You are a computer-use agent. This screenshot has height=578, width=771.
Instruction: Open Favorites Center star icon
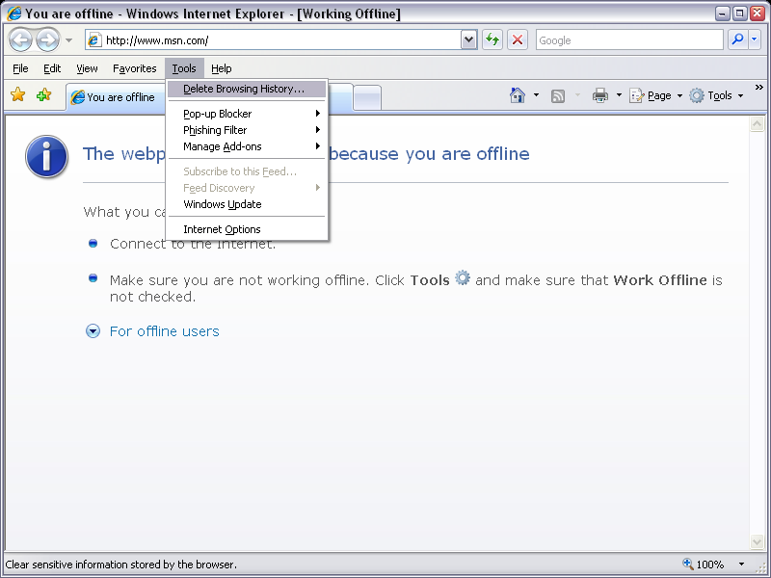pyautogui.click(x=17, y=94)
